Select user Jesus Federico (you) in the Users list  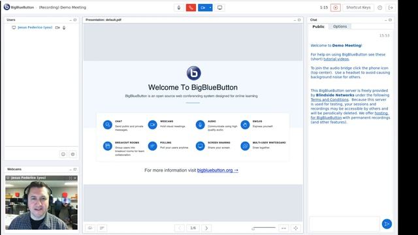tap(35, 27)
